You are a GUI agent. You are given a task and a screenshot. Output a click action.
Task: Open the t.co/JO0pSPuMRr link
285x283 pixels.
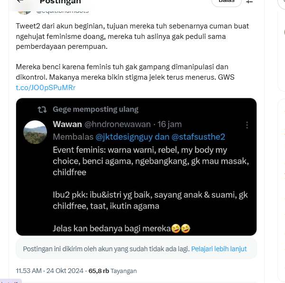point(46,88)
